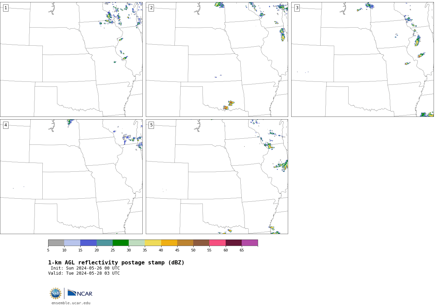The height and width of the screenshot is (307, 437).
Task: Click the gray 5-10 dBZ swatch
Action: [56, 243]
